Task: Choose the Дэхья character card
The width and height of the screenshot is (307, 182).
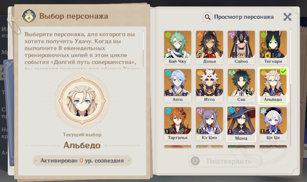Action: [210, 47]
